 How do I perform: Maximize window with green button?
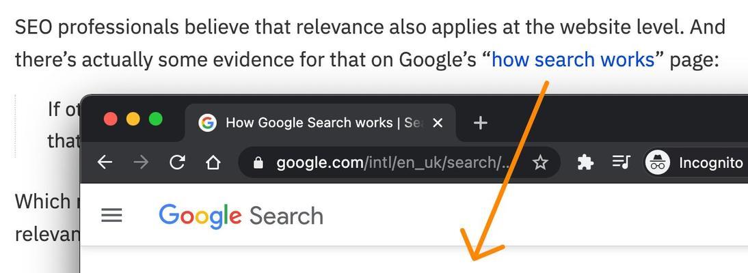coord(155,119)
